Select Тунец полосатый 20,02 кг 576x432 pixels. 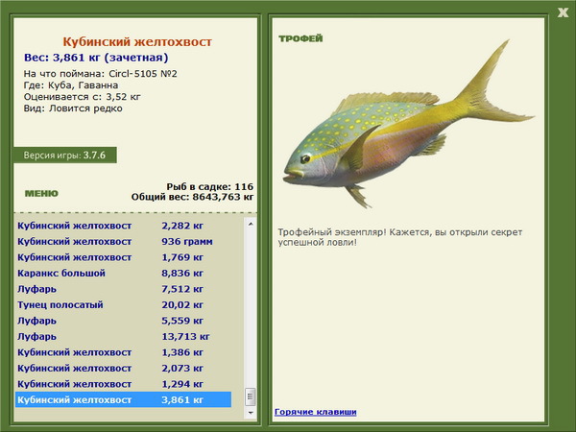tap(124, 304)
